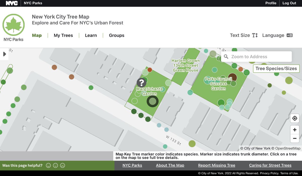Click the NYC logo in top bar
302x176 pixels.
click(x=12, y=3)
